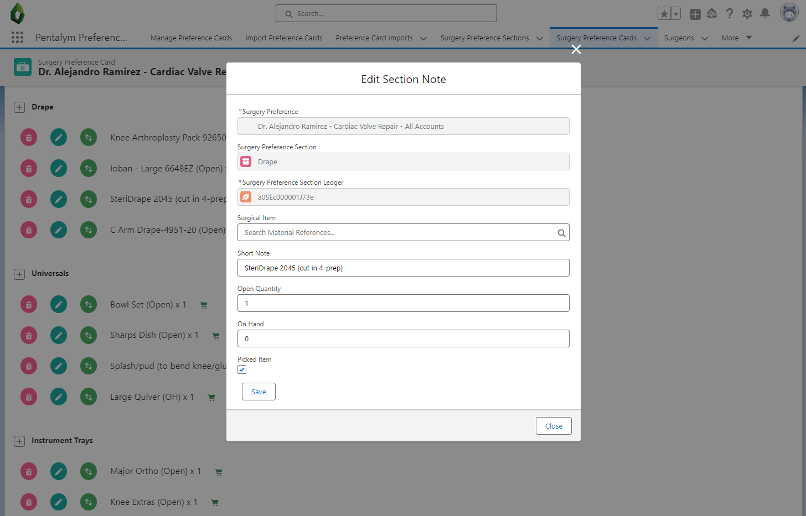
Task: Delete the Knee Arthroplasty Pack row
Action: coord(29,138)
